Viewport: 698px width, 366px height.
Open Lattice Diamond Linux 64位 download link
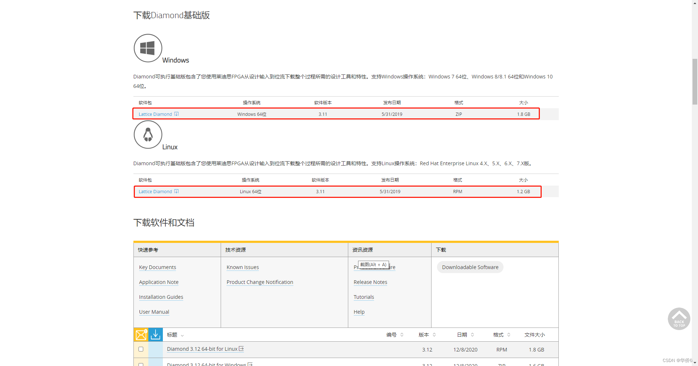(155, 191)
